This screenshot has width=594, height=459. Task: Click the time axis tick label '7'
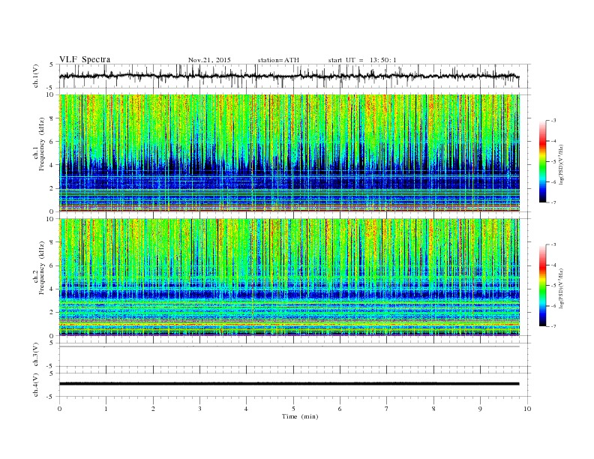click(387, 409)
